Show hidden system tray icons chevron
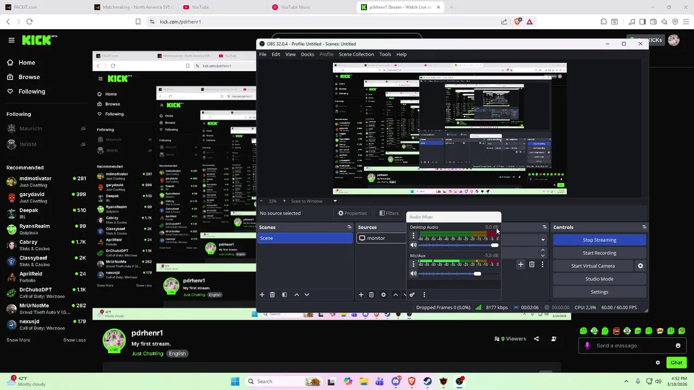This screenshot has height=390, width=694. [x=626, y=381]
